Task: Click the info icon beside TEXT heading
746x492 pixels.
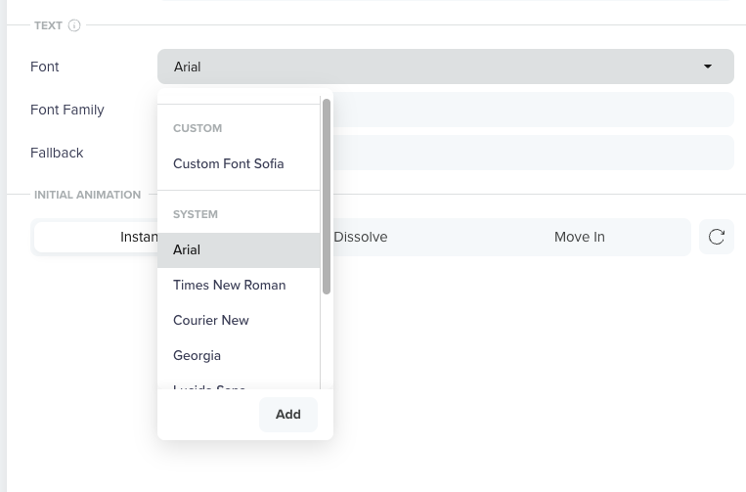Action: (x=74, y=25)
